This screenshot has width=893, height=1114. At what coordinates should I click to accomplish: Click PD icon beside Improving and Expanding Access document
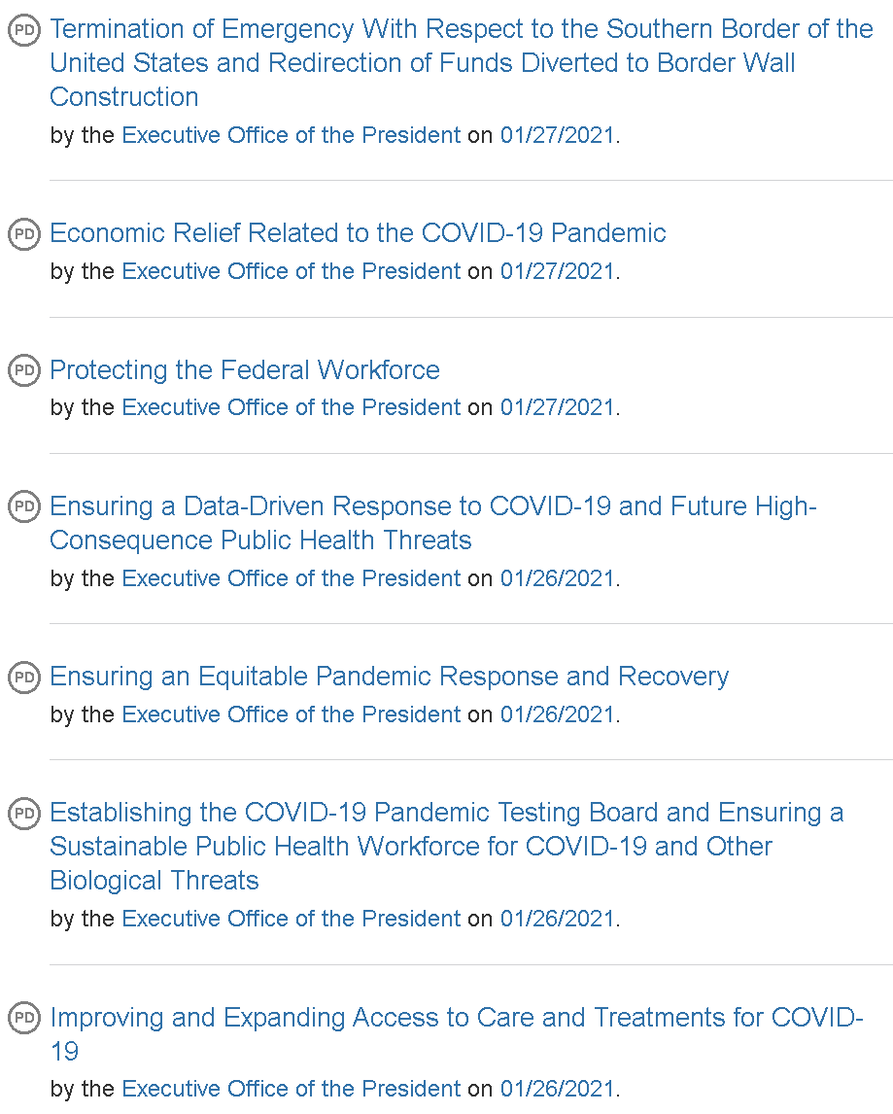click(24, 1018)
